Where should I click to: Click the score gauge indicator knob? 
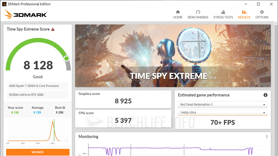tap(66, 59)
